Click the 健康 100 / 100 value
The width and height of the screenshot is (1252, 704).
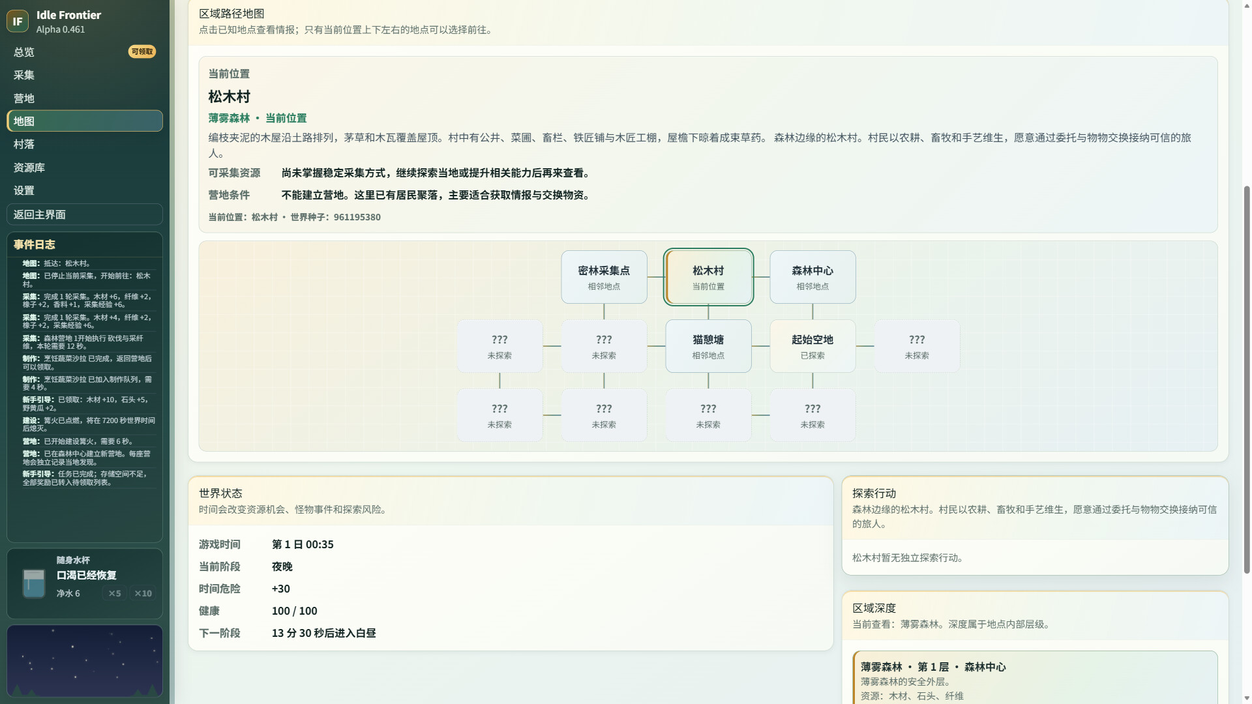point(295,611)
